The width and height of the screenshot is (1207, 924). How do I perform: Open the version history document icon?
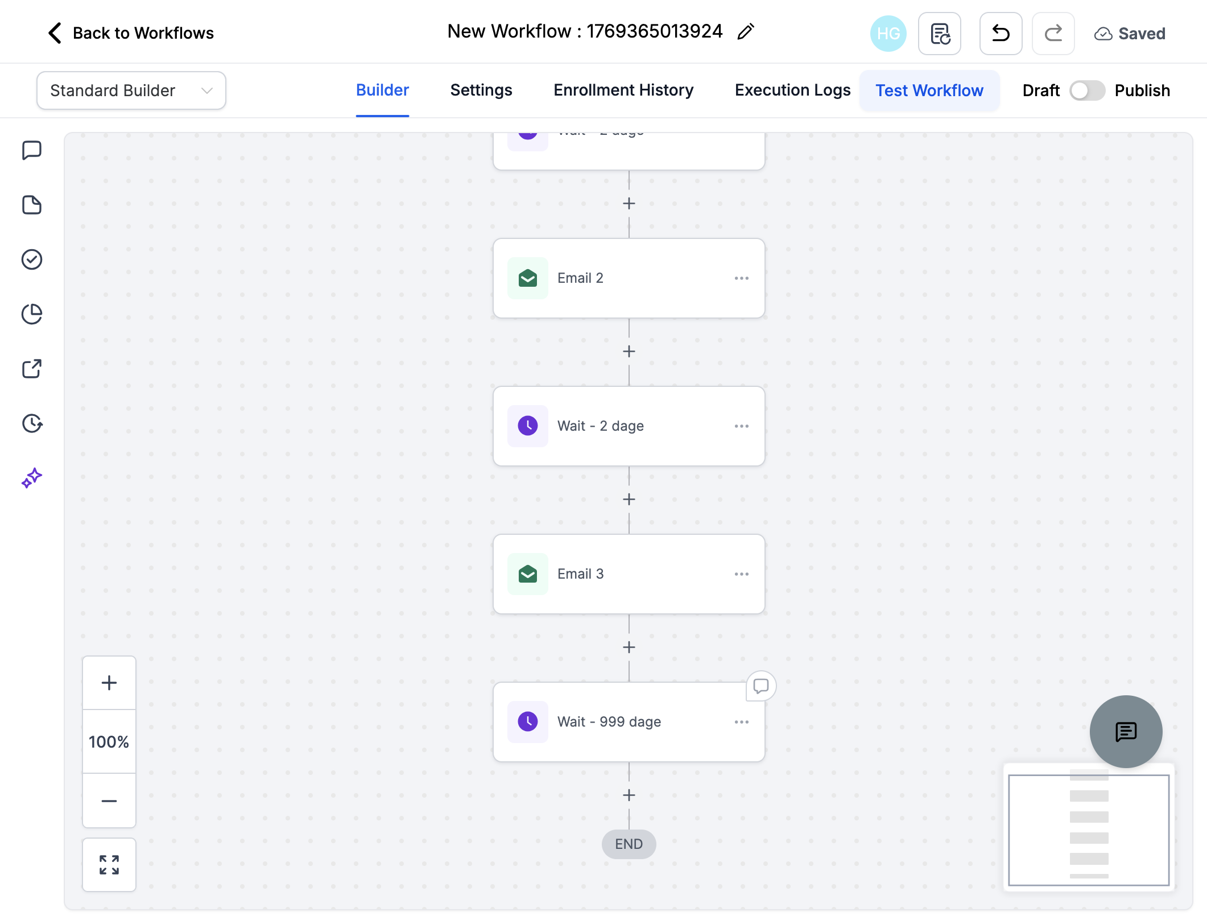(940, 34)
